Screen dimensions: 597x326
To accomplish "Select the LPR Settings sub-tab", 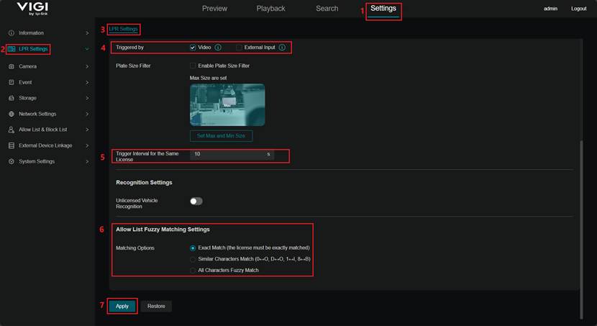I will (x=124, y=29).
